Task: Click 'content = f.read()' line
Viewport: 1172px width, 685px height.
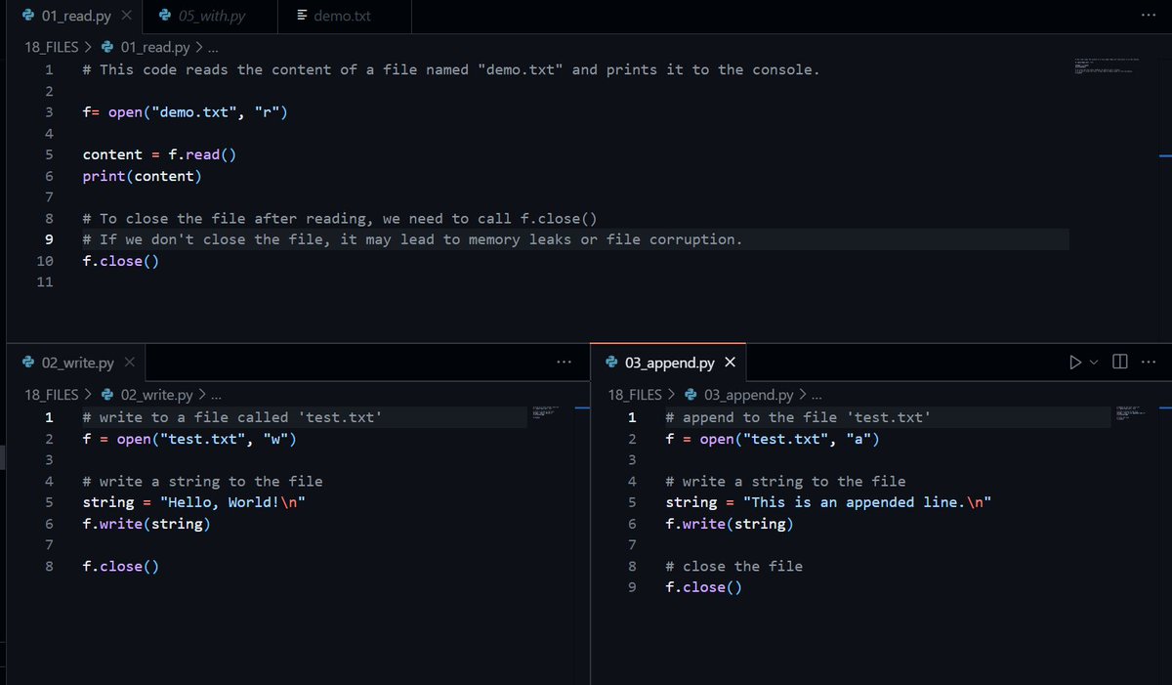Action: 159,154
